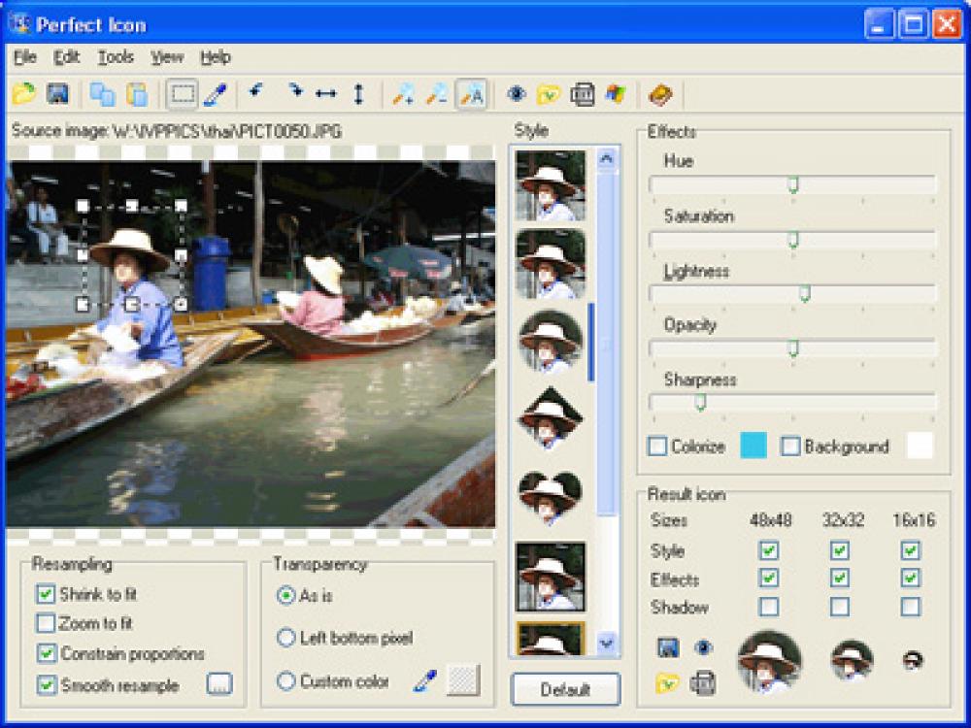Image resolution: width=971 pixels, height=728 pixels.
Task: Save the current icon
Action: (x=59, y=92)
